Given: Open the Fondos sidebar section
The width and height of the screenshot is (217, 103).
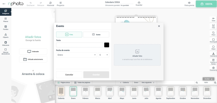Looking at the screenshot, I should tap(6, 28).
